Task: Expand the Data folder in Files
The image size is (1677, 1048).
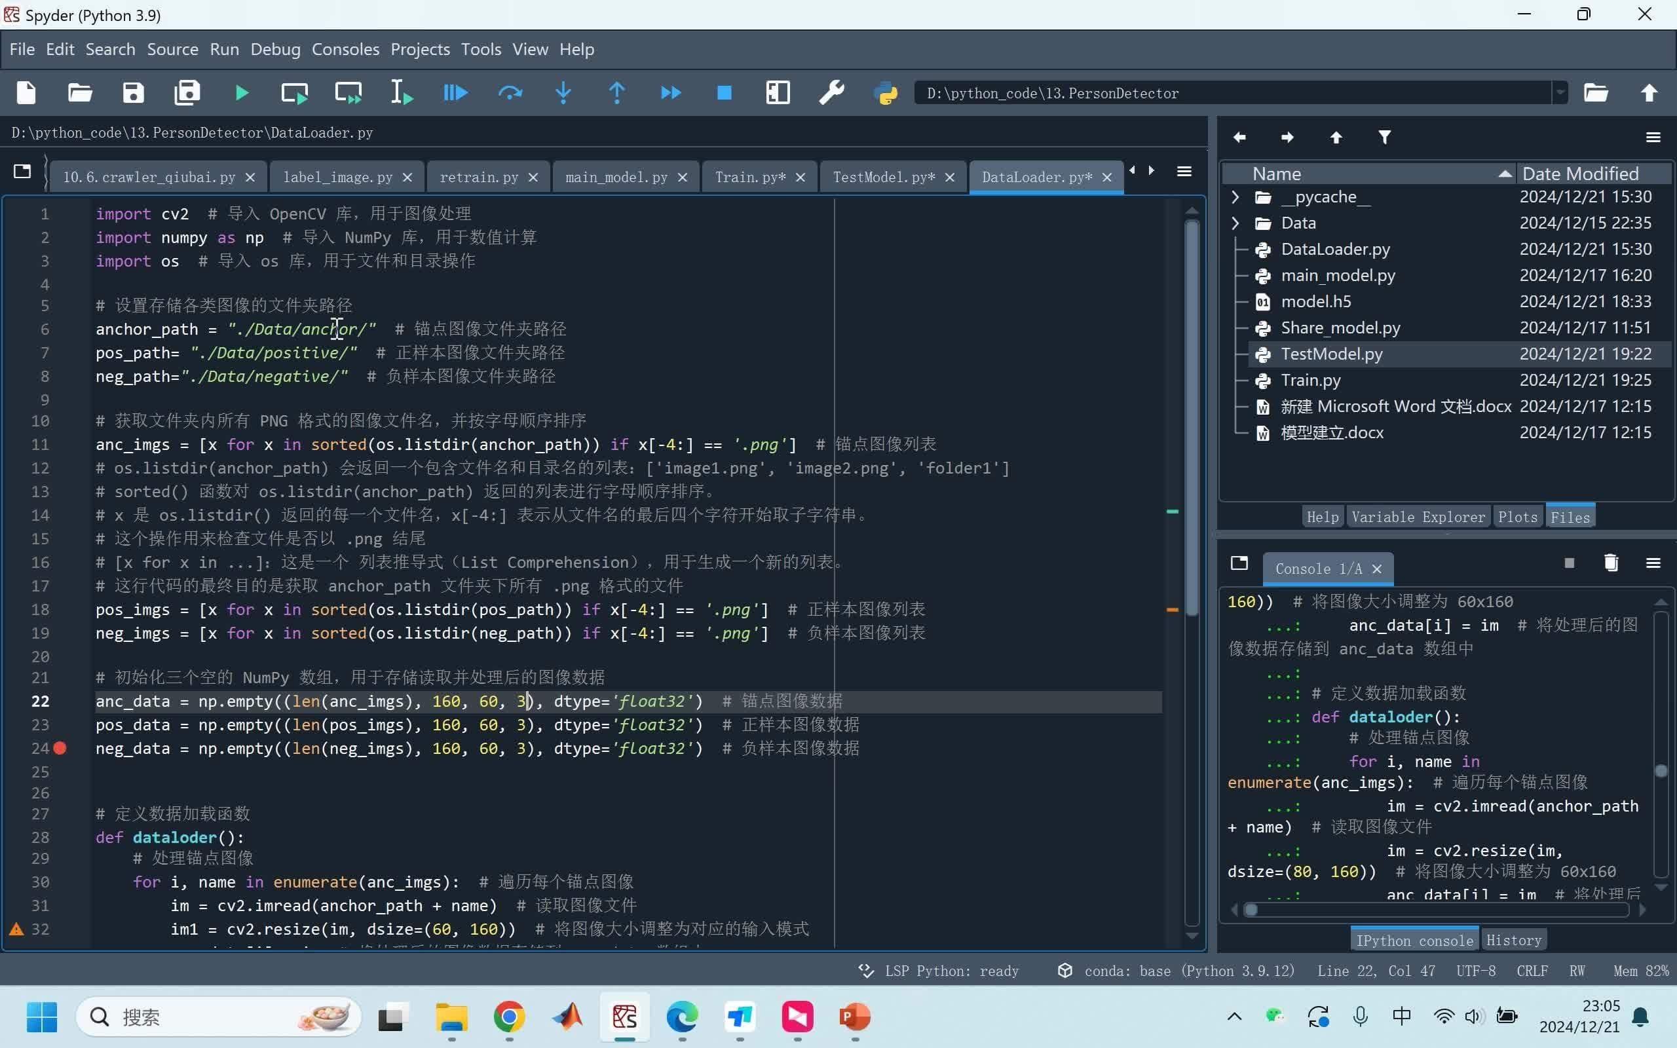Action: coord(1235,223)
